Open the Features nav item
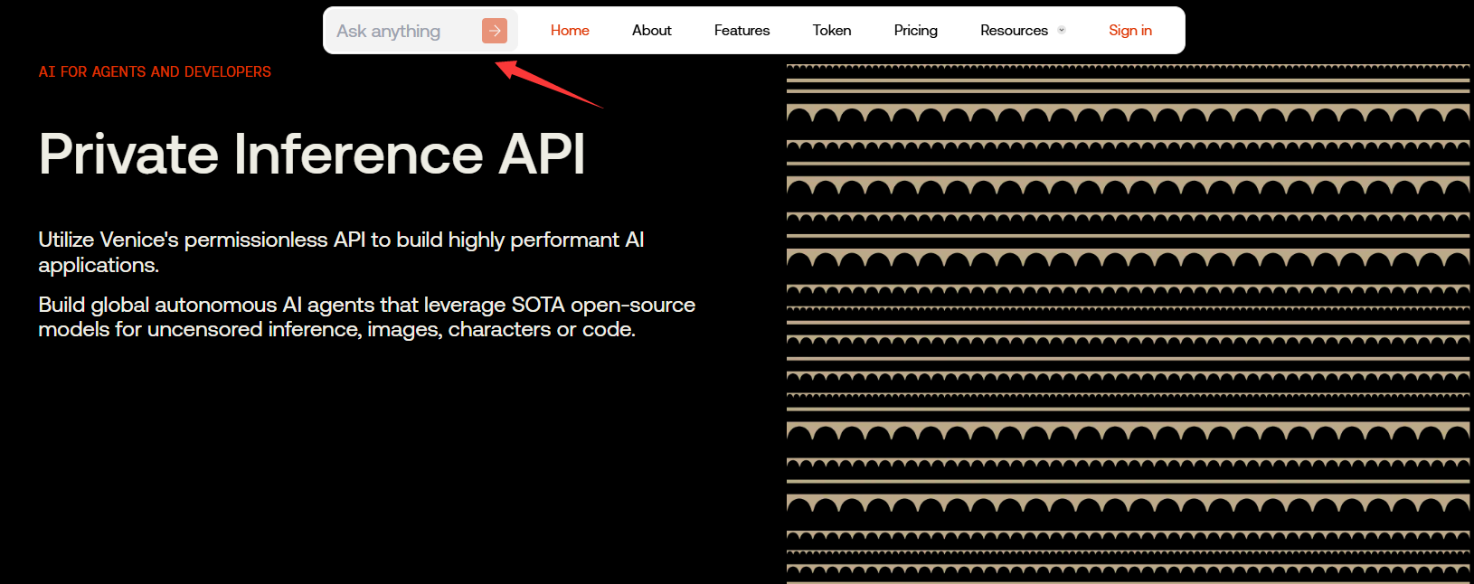This screenshot has height=584, width=1474. click(742, 31)
